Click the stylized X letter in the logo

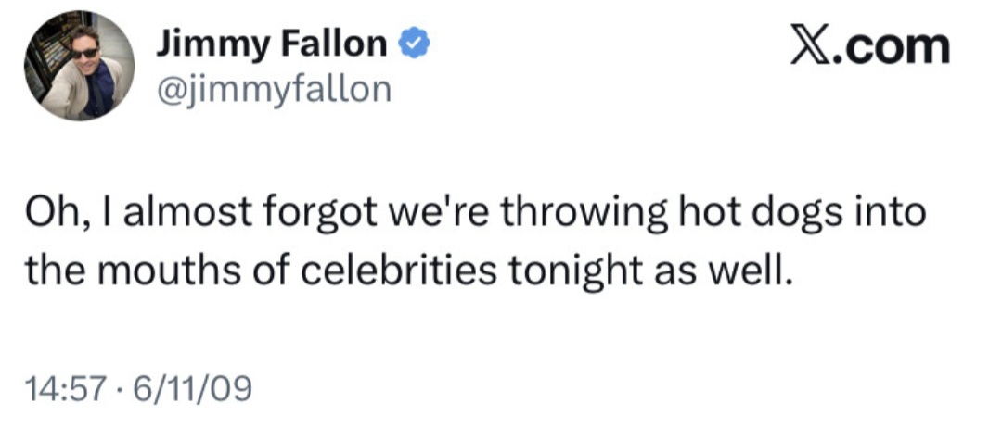tap(809, 45)
